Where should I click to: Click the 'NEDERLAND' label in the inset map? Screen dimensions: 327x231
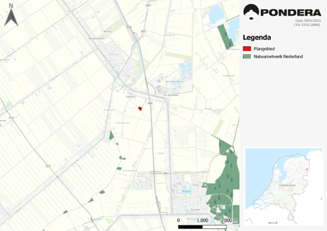point(287,185)
